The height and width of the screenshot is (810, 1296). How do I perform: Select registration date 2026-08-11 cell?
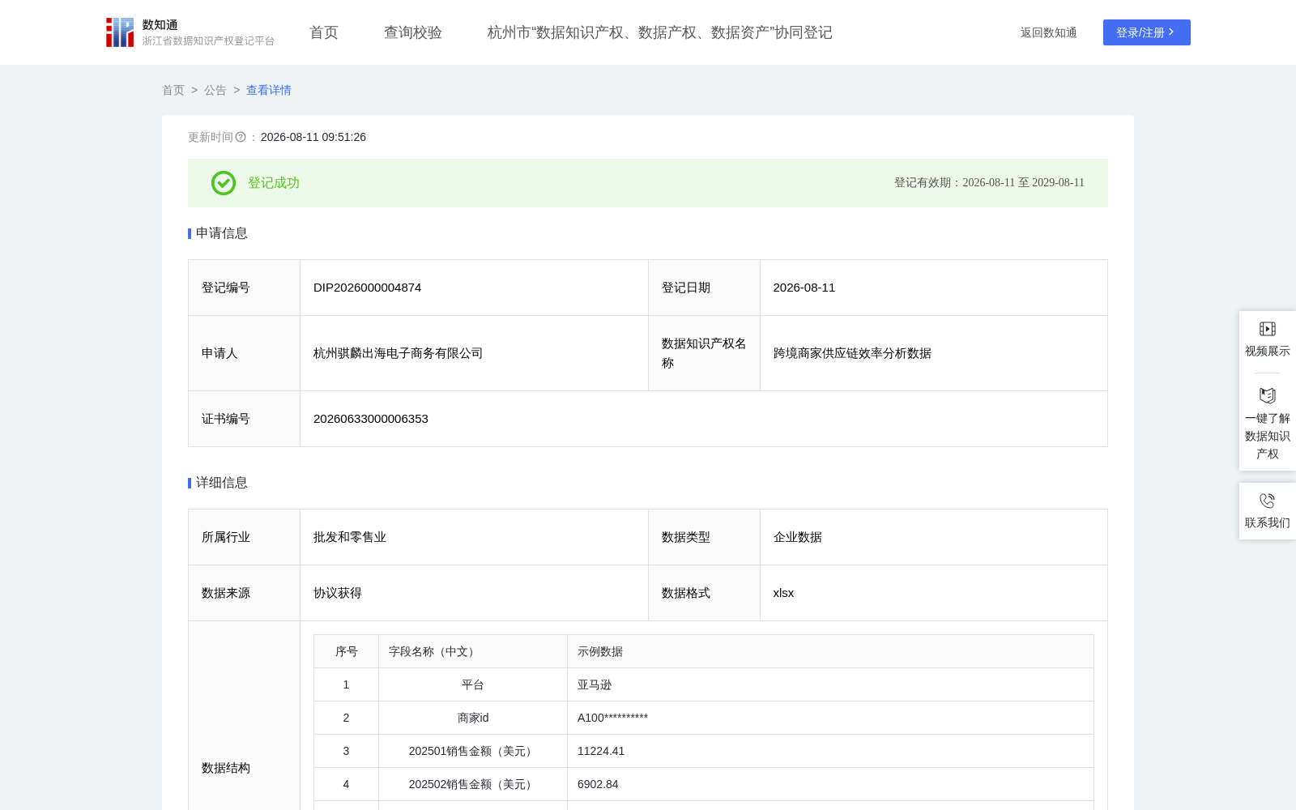tap(934, 288)
